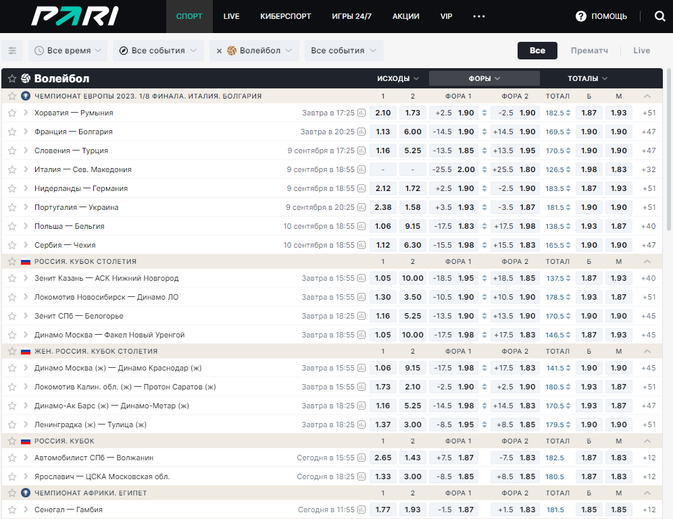Open the Все время time dropdown

pyautogui.click(x=68, y=51)
